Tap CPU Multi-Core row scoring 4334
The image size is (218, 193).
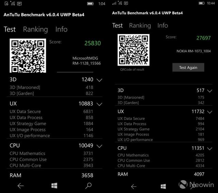(x=161, y=166)
